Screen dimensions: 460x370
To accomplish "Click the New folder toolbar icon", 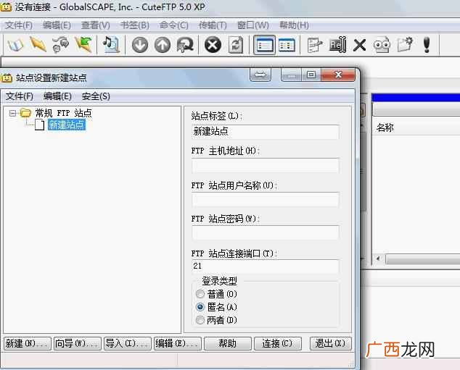I will point(405,44).
